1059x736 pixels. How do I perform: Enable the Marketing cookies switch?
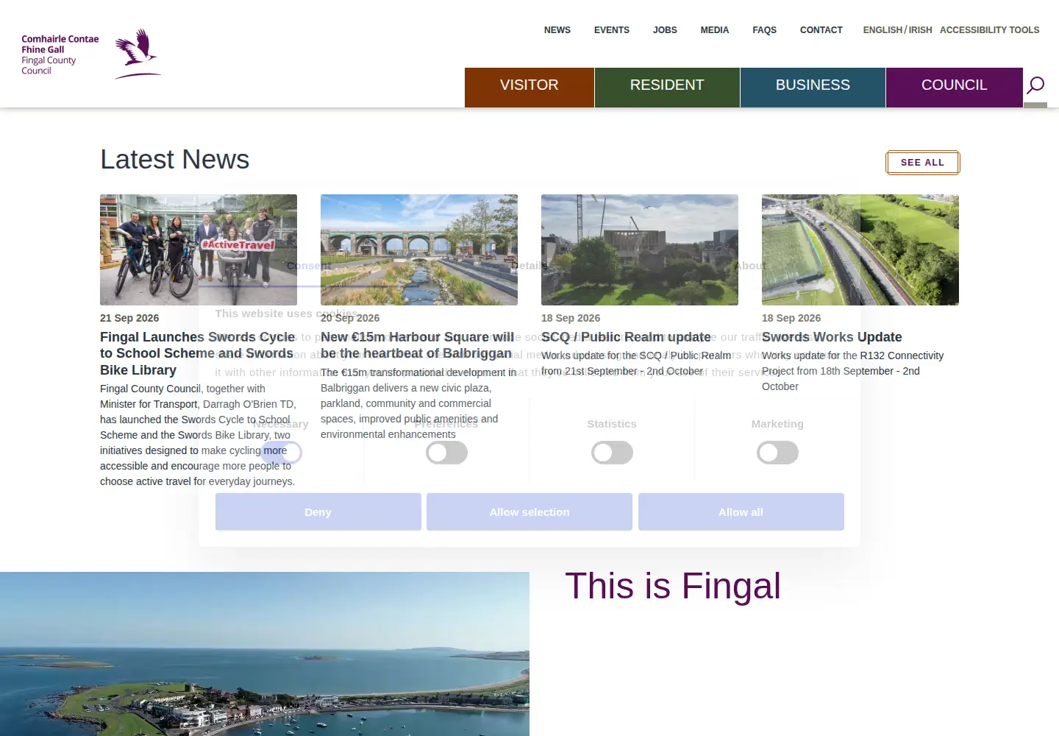click(777, 453)
